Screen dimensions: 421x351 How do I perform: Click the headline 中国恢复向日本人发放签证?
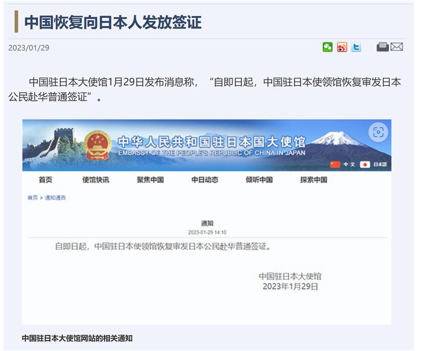point(113,22)
